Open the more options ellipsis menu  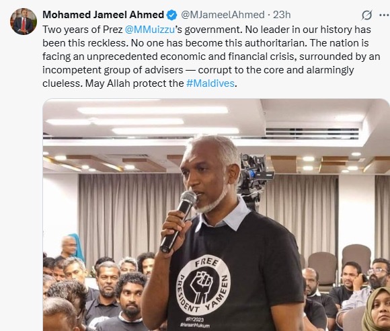[x=385, y=15]
